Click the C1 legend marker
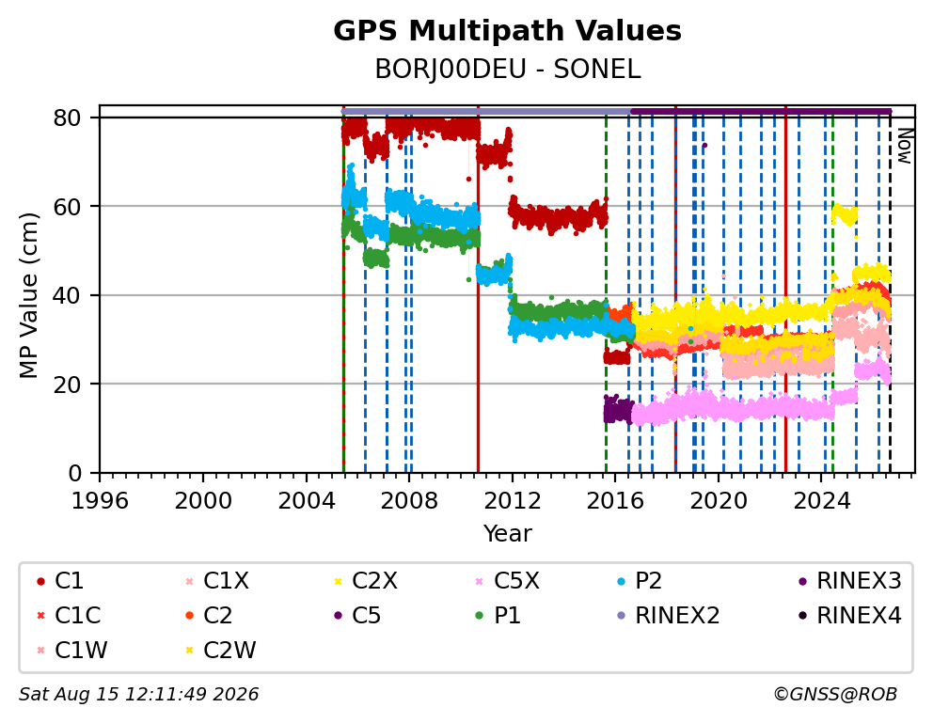Image resolution: width=933 pixels, height=723 pixels. (x=40, y=581)
